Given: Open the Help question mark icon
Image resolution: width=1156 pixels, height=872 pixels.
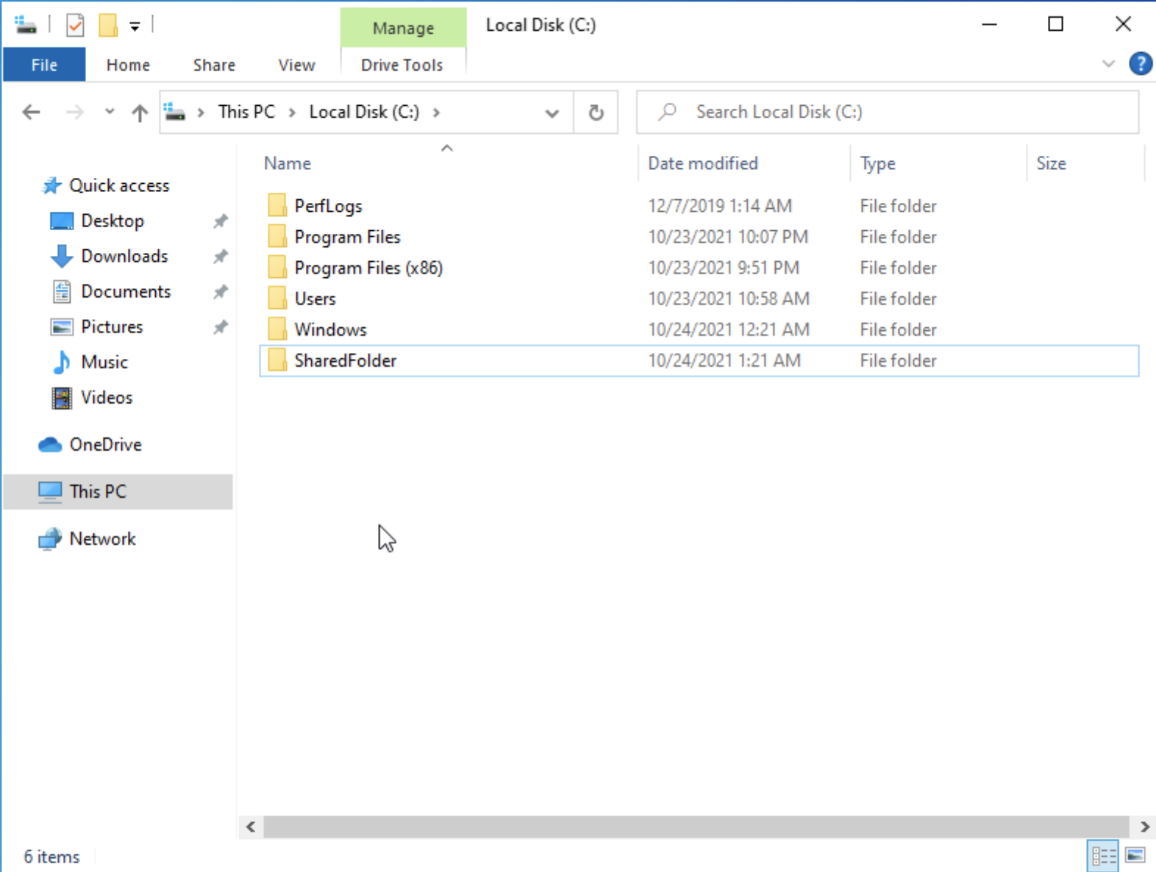Looking at the screenshot, I should pos(1140,65).
